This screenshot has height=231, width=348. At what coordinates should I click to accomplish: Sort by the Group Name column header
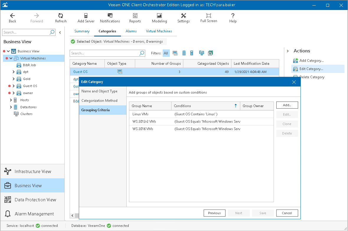150,106
